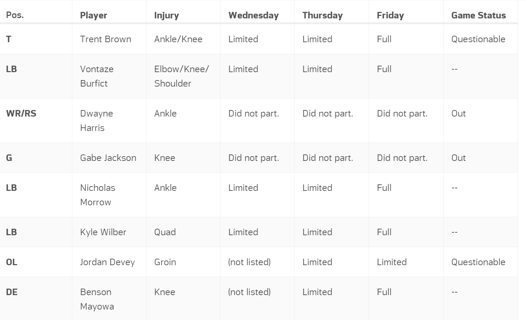Screen dimensions: 526x320
Task: Click Kyle Wilber player name
Action: click(x=103, y=232)
